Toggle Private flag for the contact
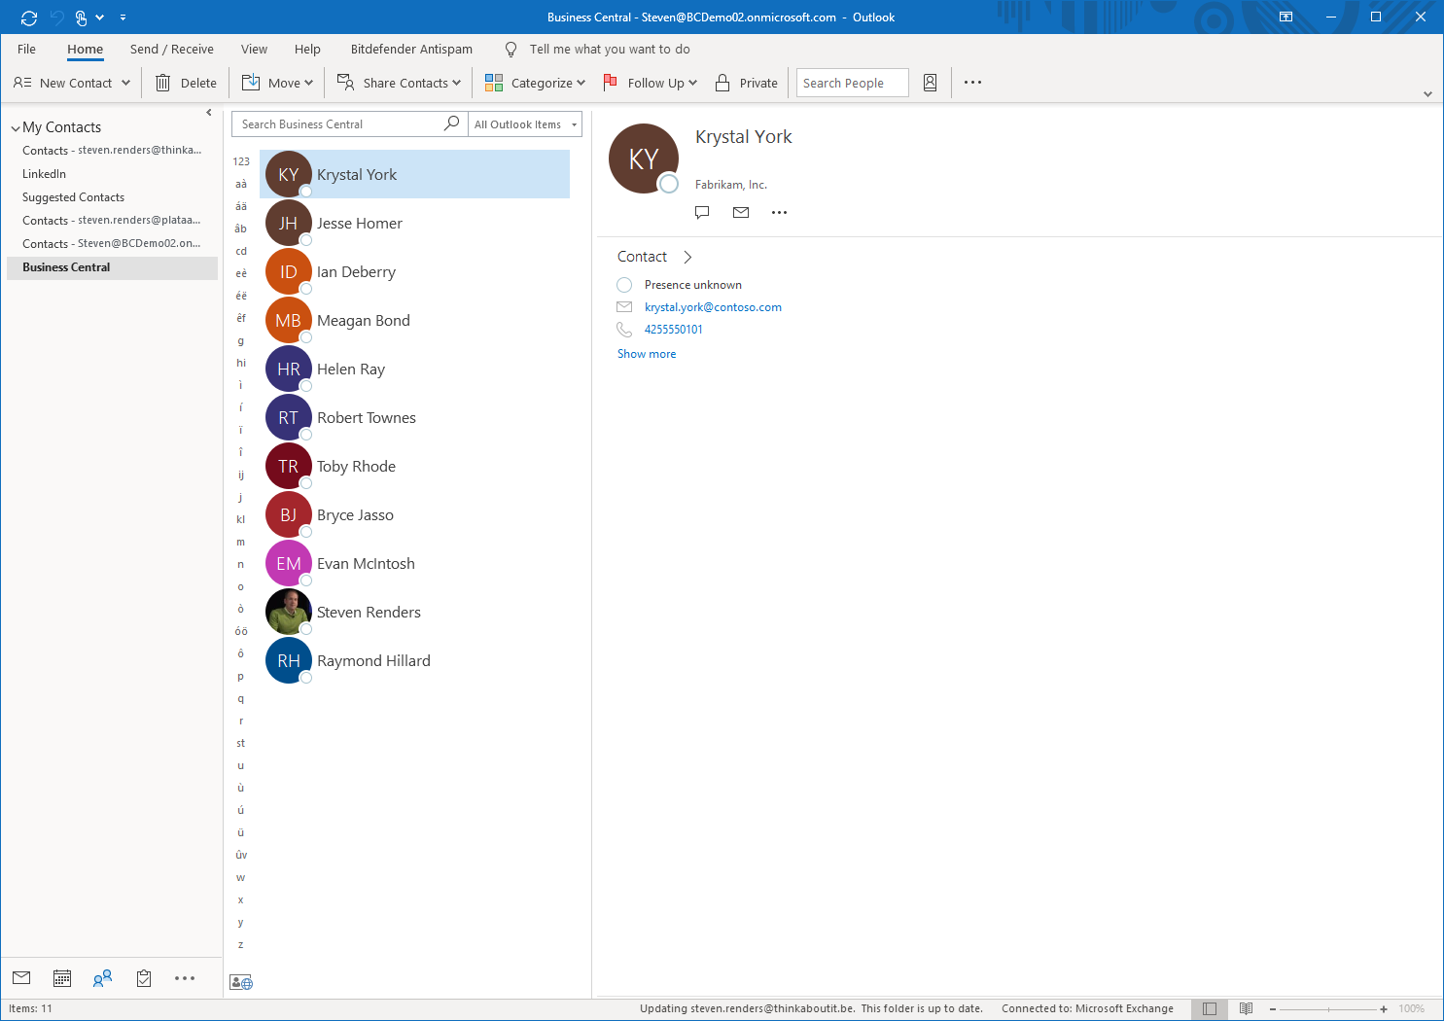1444x1021 pixels. click(x=747, y=83)
